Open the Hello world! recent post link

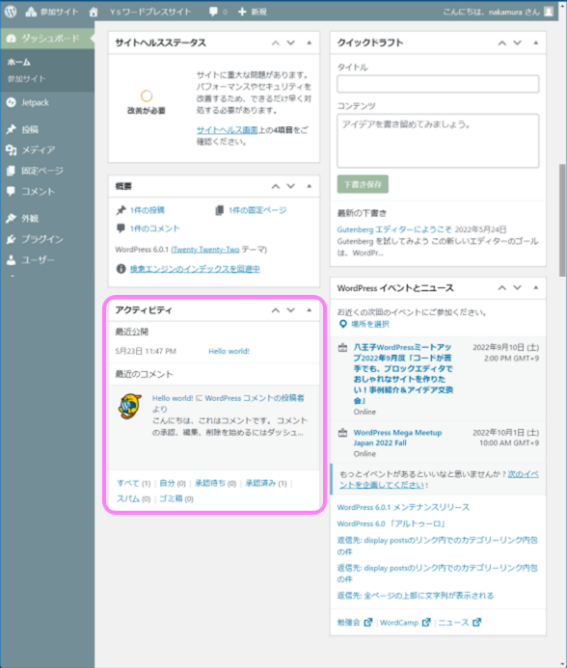229,351
